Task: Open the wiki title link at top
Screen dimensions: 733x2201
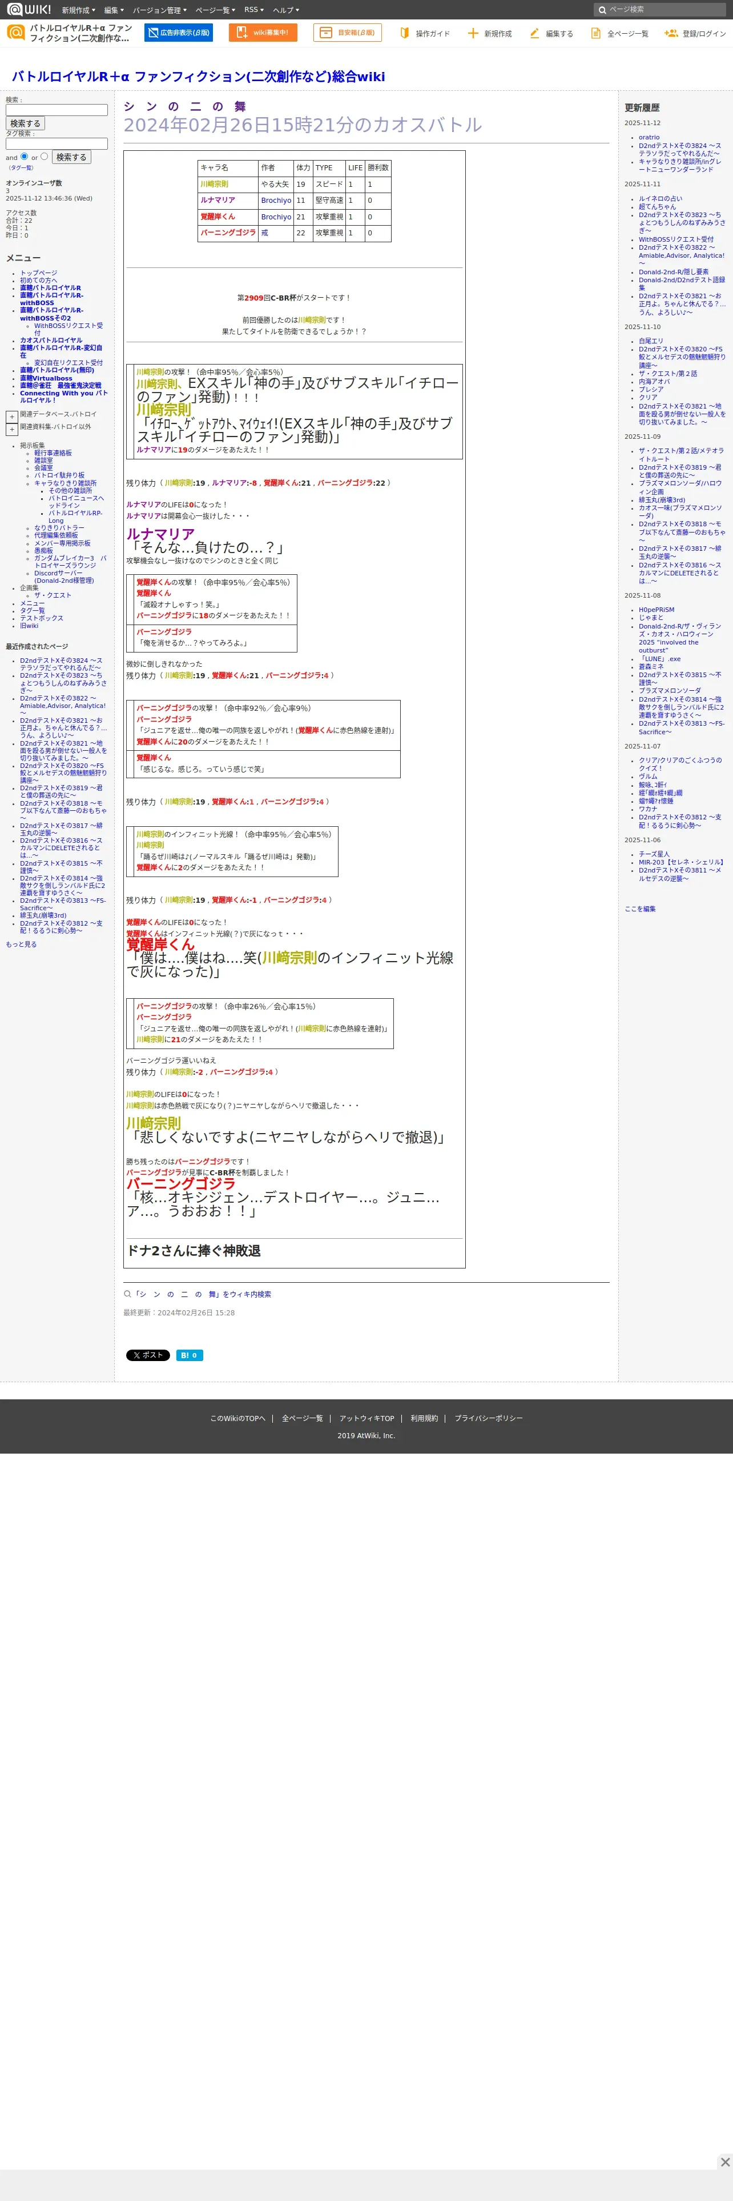Action: pyautogui.click(x=198, y=77)
